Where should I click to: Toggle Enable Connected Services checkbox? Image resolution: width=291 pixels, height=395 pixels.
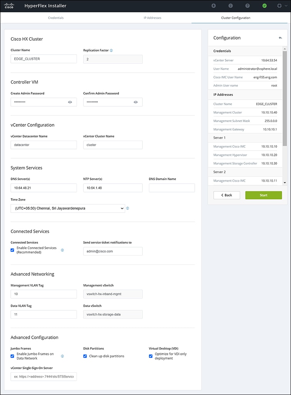12,250
